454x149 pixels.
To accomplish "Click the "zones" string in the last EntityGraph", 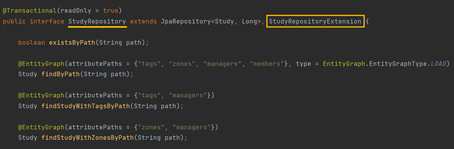I will (x=151, y=127).
